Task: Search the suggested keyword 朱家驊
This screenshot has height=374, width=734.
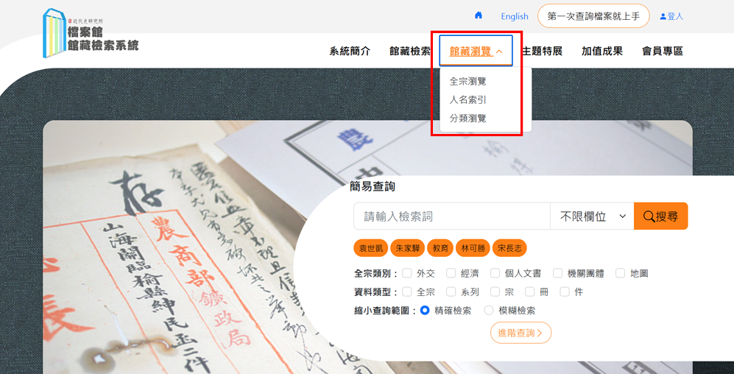Action: pos(407,248)
